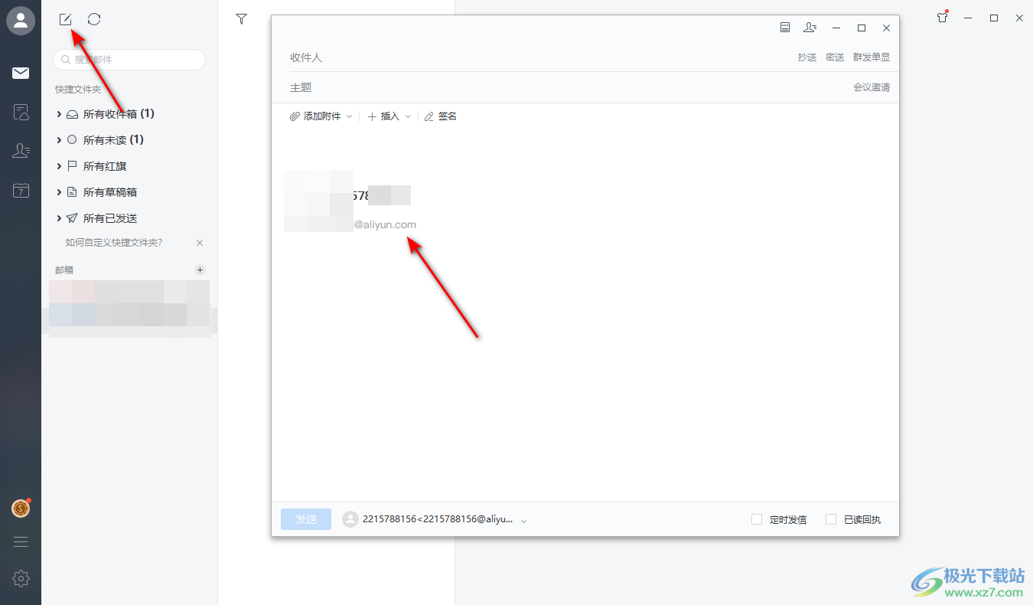The height and width of the screenshot is (605, 1033).
Task: Dismiss the custom quick folder hint
Action: (200, 243)
